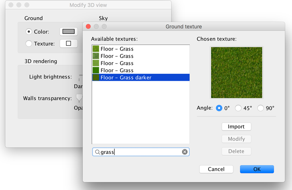The height and width of the screenshot is (190, 292).
Task: Select the ground Color radio button
Action: tap(29, 31)
